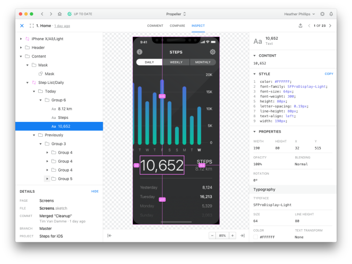Collapse the Today folder
The height and width of the screenshot is (264, 352).
coord(34,91)
